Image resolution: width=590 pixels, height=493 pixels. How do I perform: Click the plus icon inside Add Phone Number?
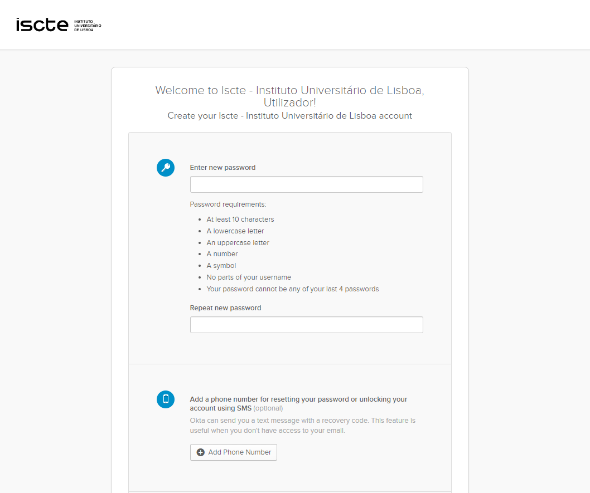[201, 452]
